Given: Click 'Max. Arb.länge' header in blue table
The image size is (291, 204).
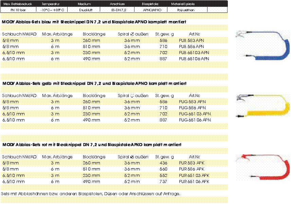Looking at the screenshot, I should click(x=57, y=34).
